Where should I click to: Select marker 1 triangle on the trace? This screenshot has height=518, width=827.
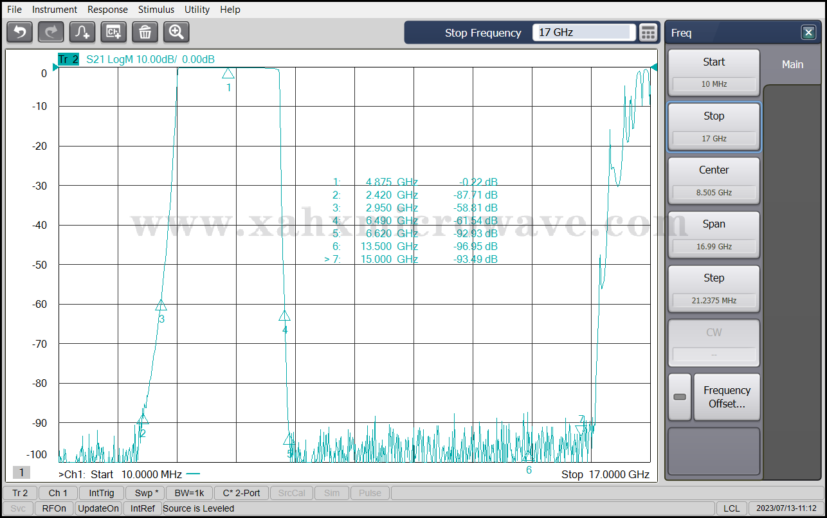tap(228, 73)
